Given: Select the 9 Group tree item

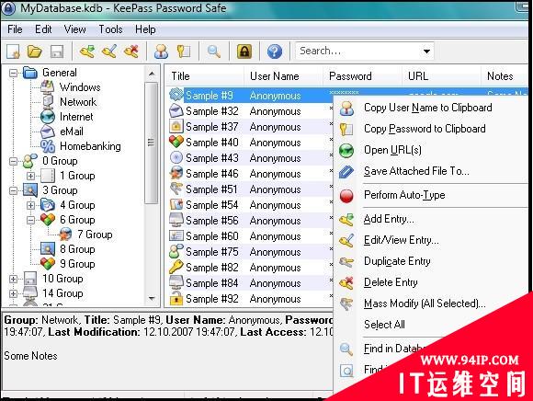Looking at the screenshot, I should coord(77,264).
